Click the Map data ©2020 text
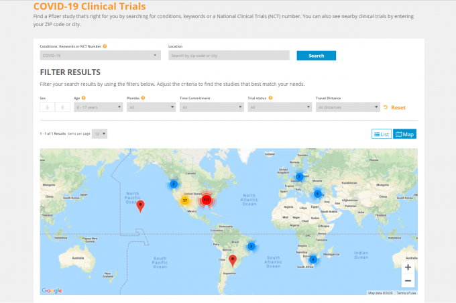The image size is (456, 303). pyautogui.click(x=380, y=293)
